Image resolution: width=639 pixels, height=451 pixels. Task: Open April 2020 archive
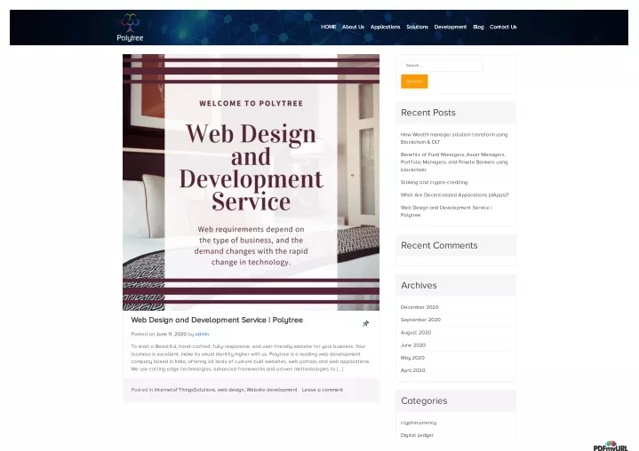click(413, 370)
